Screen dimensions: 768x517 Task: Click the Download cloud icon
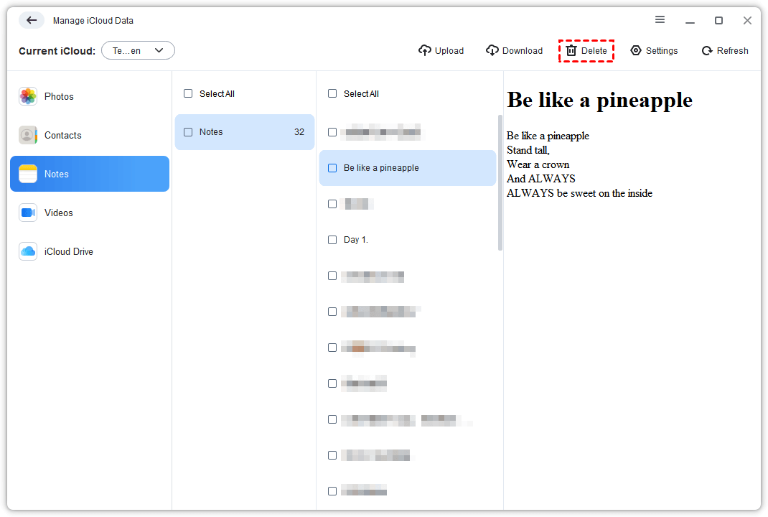[492, 50]
